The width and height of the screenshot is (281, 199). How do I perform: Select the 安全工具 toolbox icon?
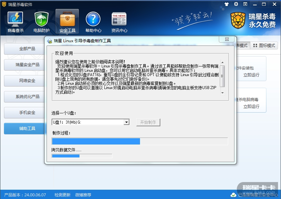pos(67,22)
